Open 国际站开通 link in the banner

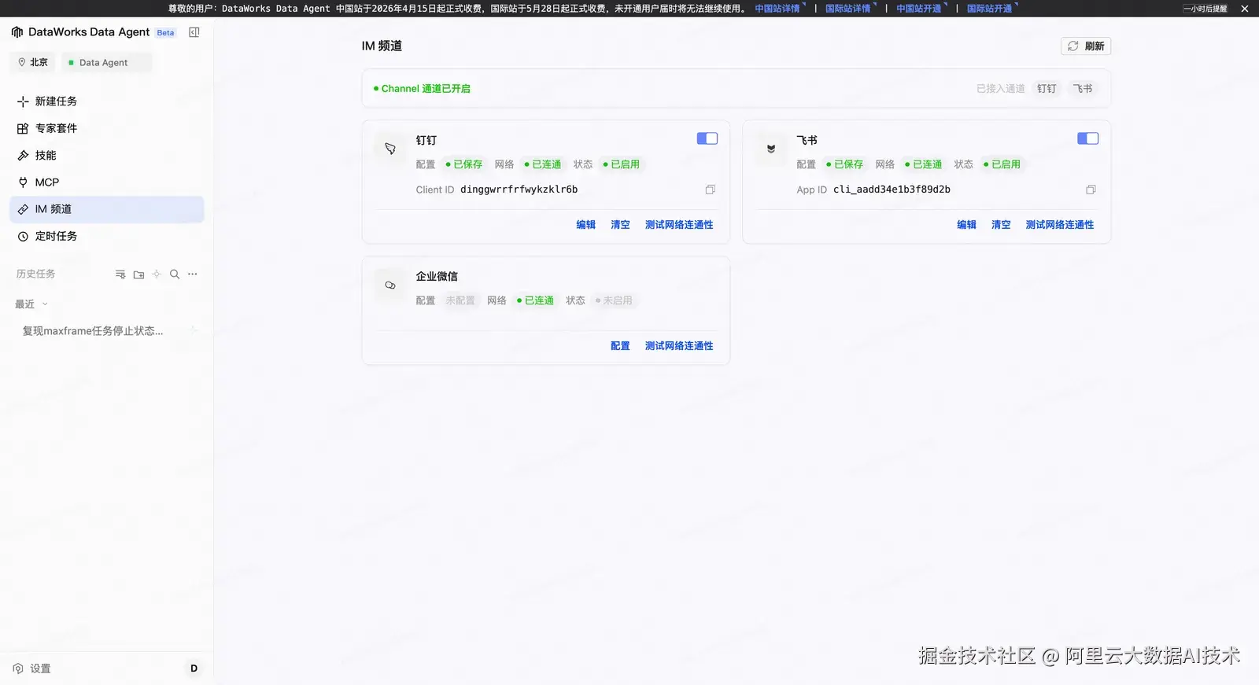(990, 9)
